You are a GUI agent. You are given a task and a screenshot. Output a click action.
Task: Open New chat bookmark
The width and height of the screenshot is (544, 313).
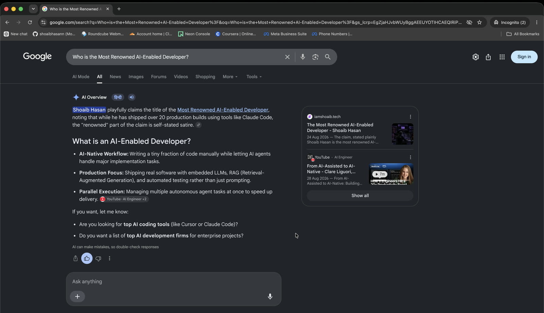coord(16,34)
